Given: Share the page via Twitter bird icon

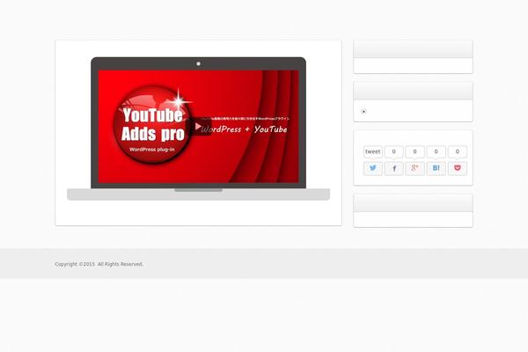Looking at the screenshot, I should [373, 168].
